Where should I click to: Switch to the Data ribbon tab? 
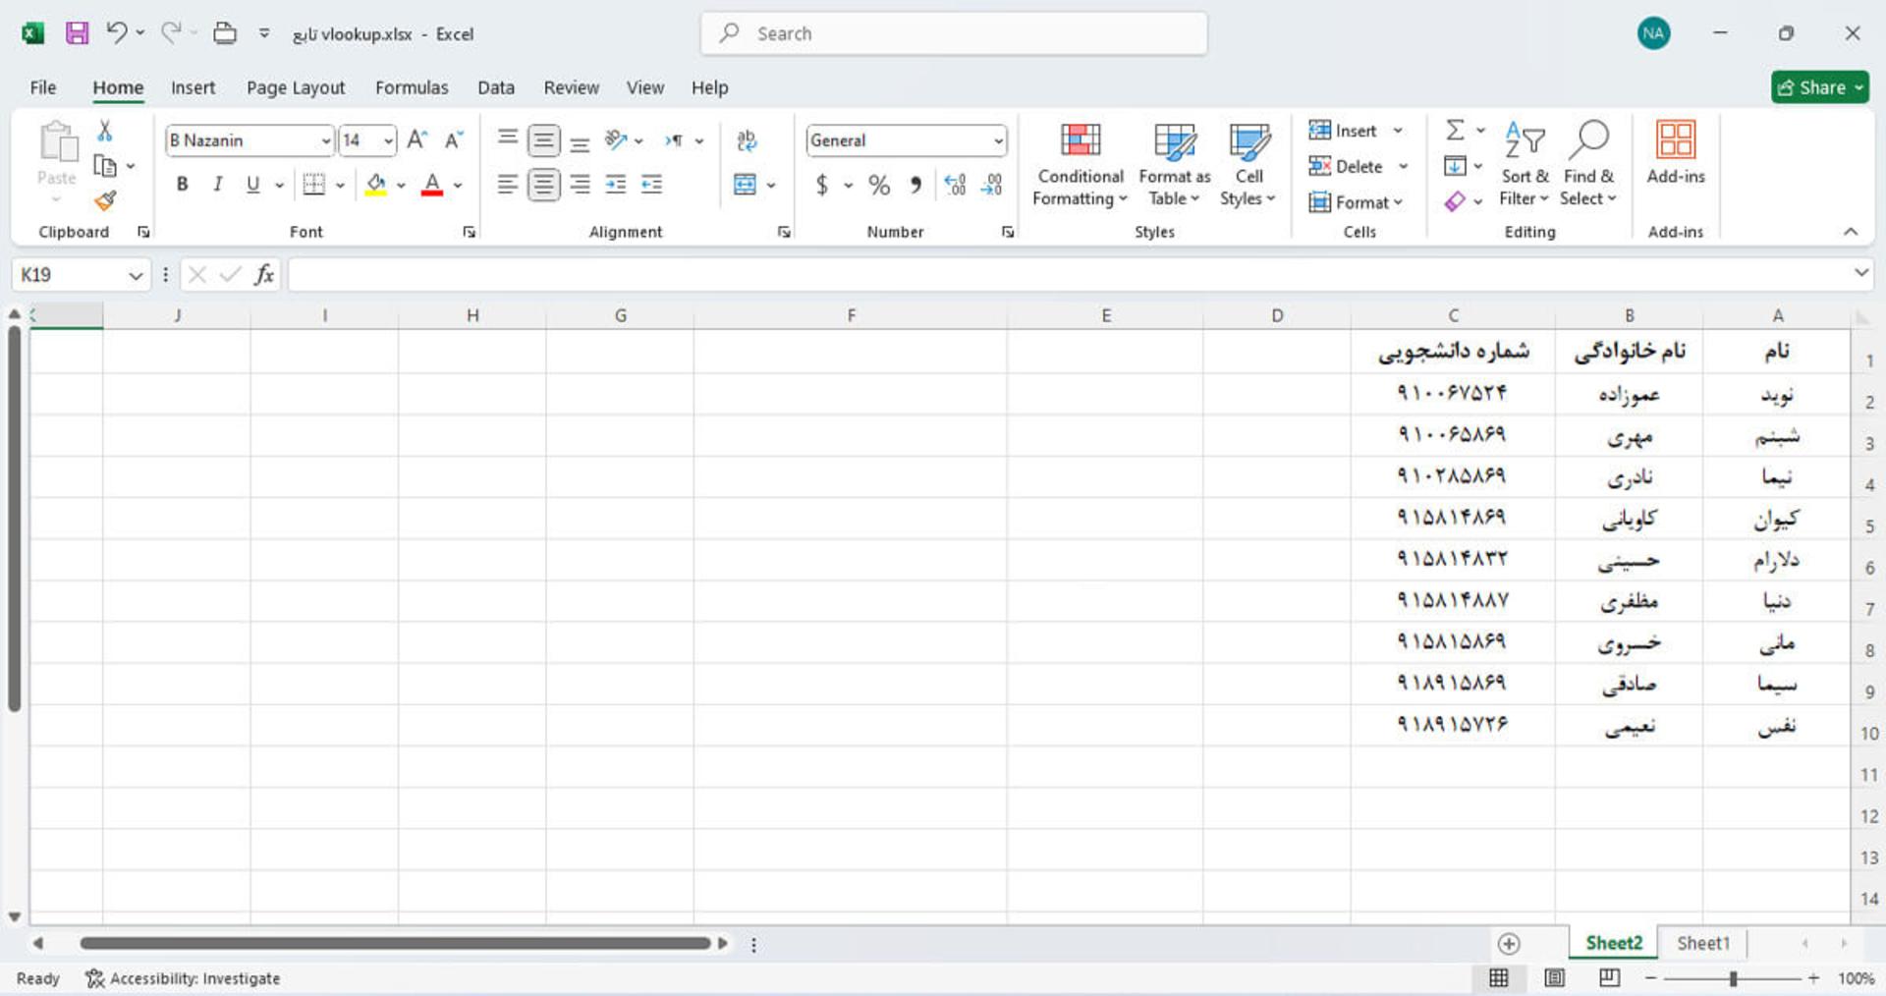pos(496,87)
